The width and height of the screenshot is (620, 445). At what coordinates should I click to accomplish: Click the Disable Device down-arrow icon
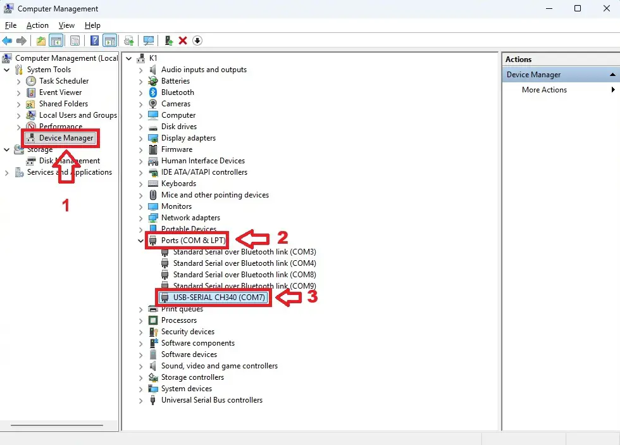pos(197,40)
